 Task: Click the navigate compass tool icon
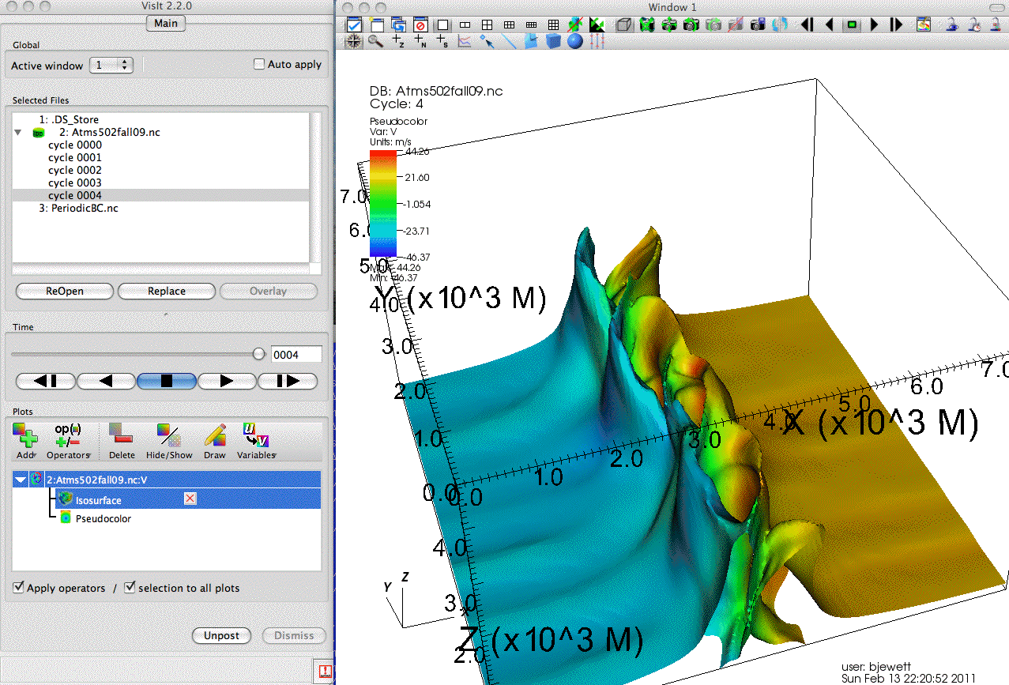click(x=353, y=41)
